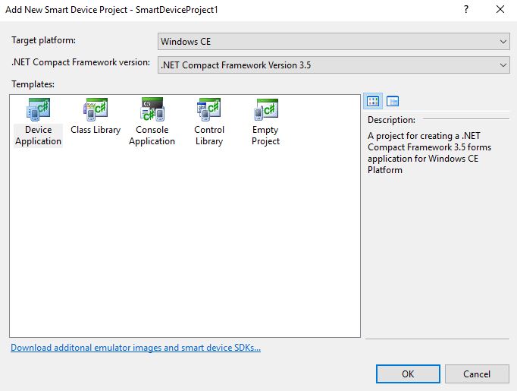Confirm with the OK button
The width and height of the screenshot is (517, 391).
tap(408, 374)
